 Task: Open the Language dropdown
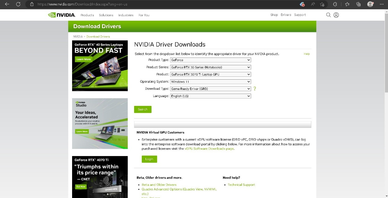pyautogui.click(x=210, y=96)
